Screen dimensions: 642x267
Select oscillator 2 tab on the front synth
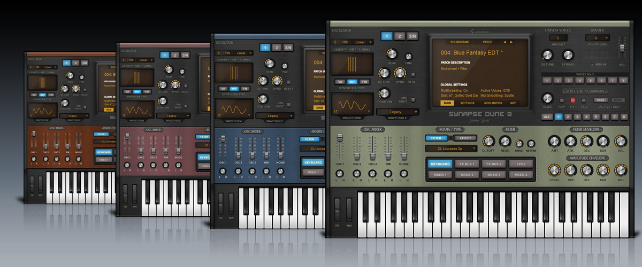click(x=399, y=36)
